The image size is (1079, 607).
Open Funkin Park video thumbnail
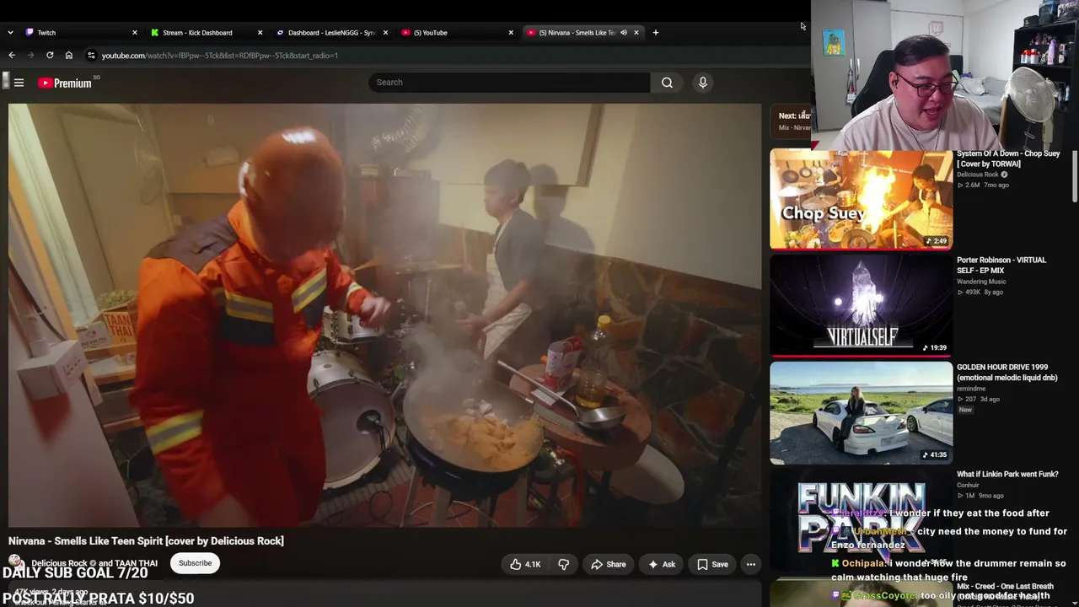pyautogui.click(x=861, y=520)
